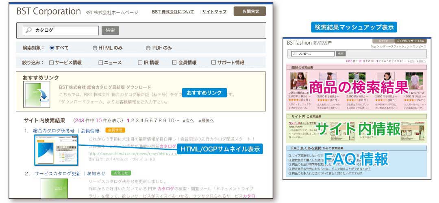Click 次へ in BSTfashion pagination
The height and width of the screenshot is (203, 439).
[411, 60]
